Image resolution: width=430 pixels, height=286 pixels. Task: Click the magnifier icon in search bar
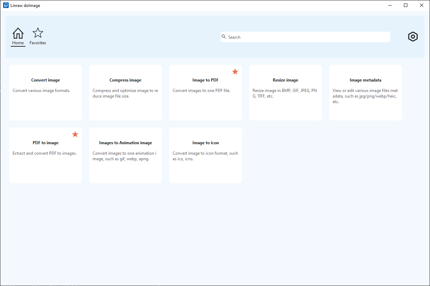tap(224, 37)
